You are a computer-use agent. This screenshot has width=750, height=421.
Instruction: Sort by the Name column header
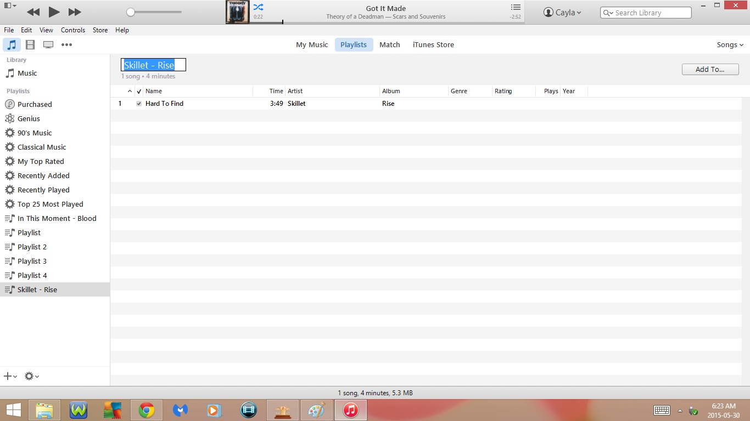(x=198, y=92)
